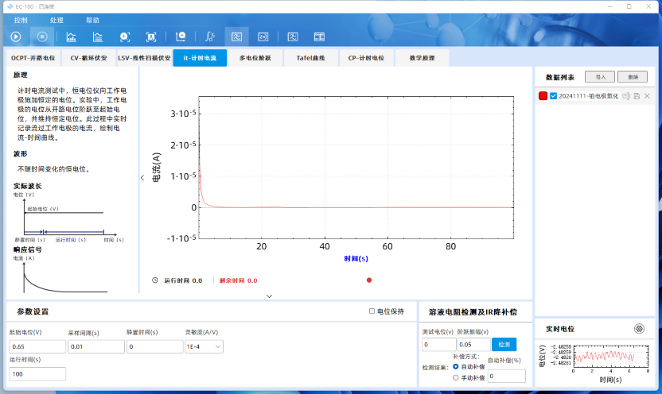The width and height of the screenshot is (662, 394).
Task: Click the save icon for 20241111 dataset
Action: [x=637, y=96]
